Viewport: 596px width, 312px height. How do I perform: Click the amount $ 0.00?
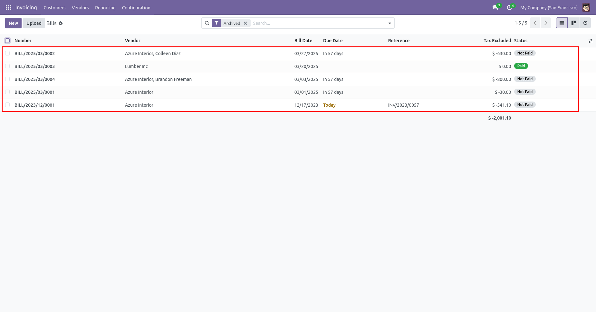tap(505, 66)
